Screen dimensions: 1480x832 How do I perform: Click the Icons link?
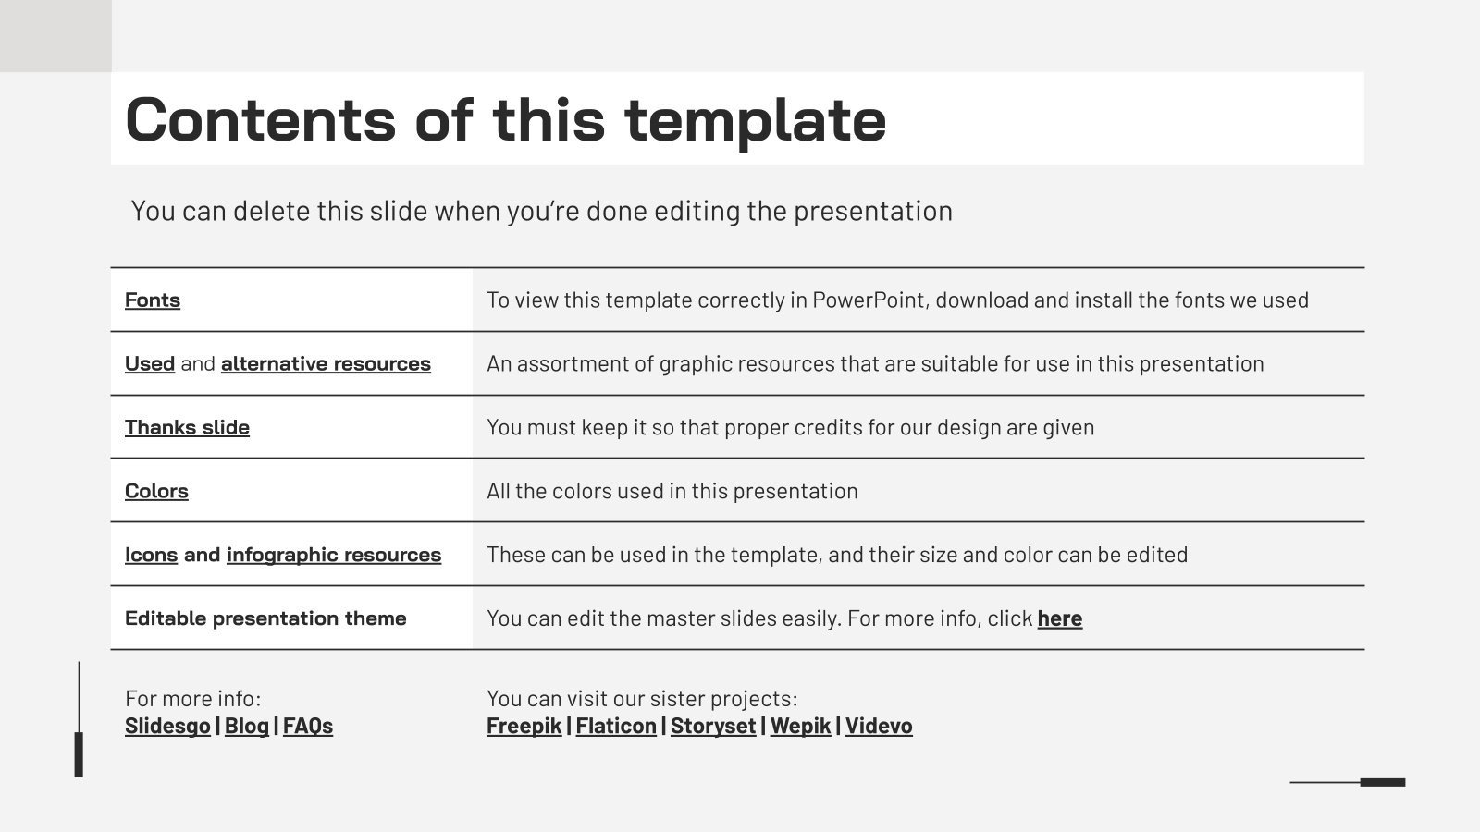click(x=151, y=556)
